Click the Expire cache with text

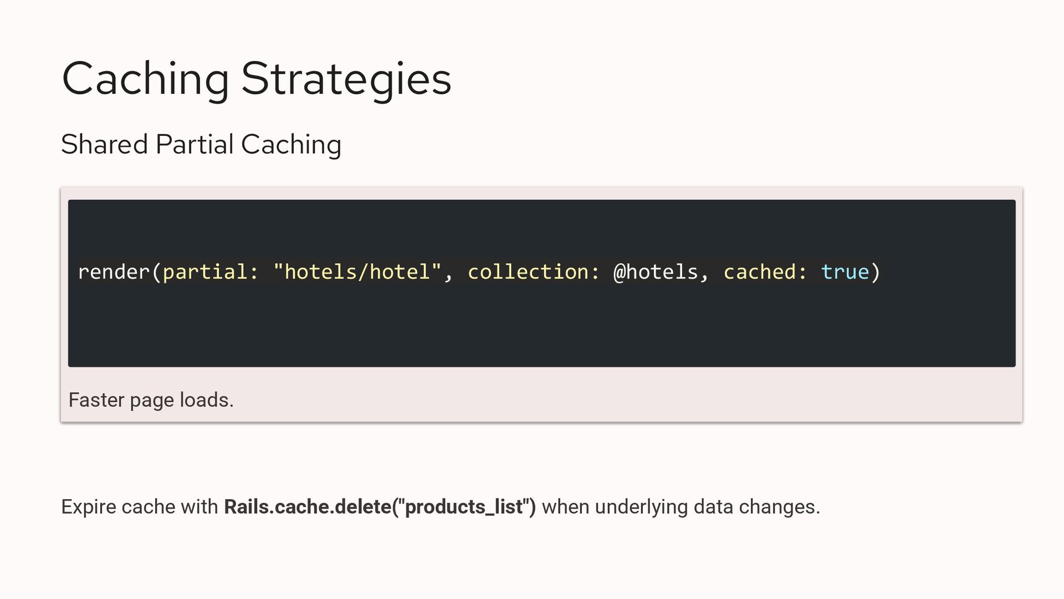[x=140, y=507]
